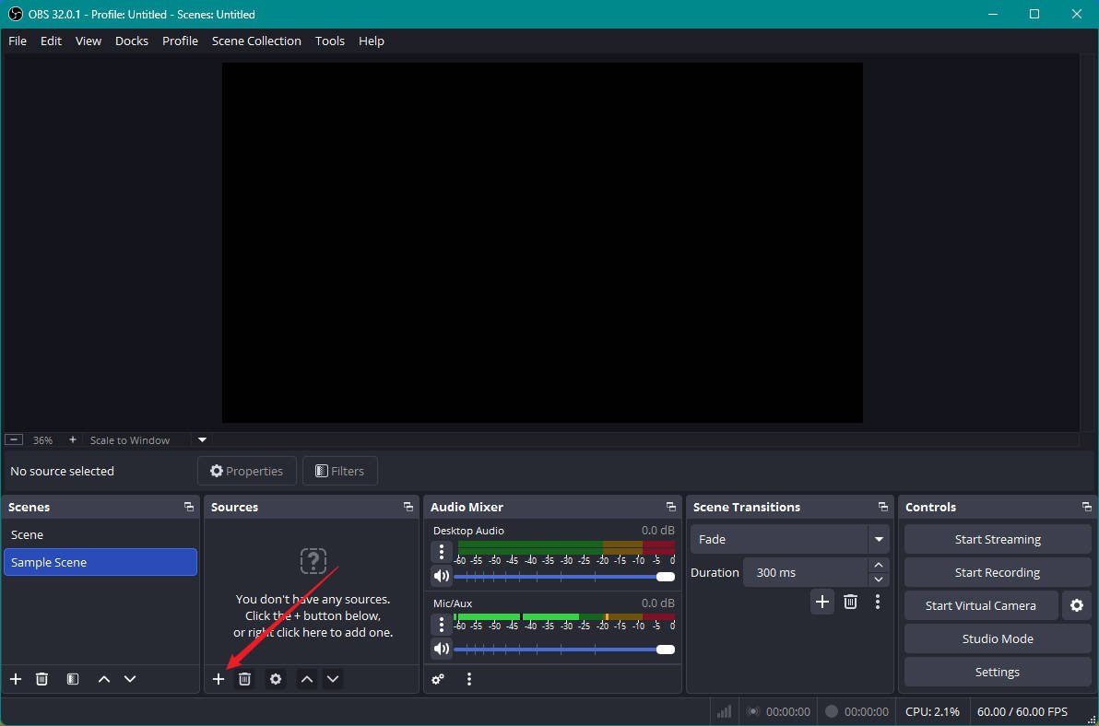
Task: Move scene down in Scenes list
Action: click(x=130, y=679)
